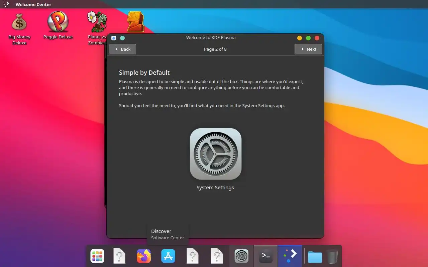This screenshot has width=428, height=267.
Task: Go to the next page with Next
Action: click(308, 49)
